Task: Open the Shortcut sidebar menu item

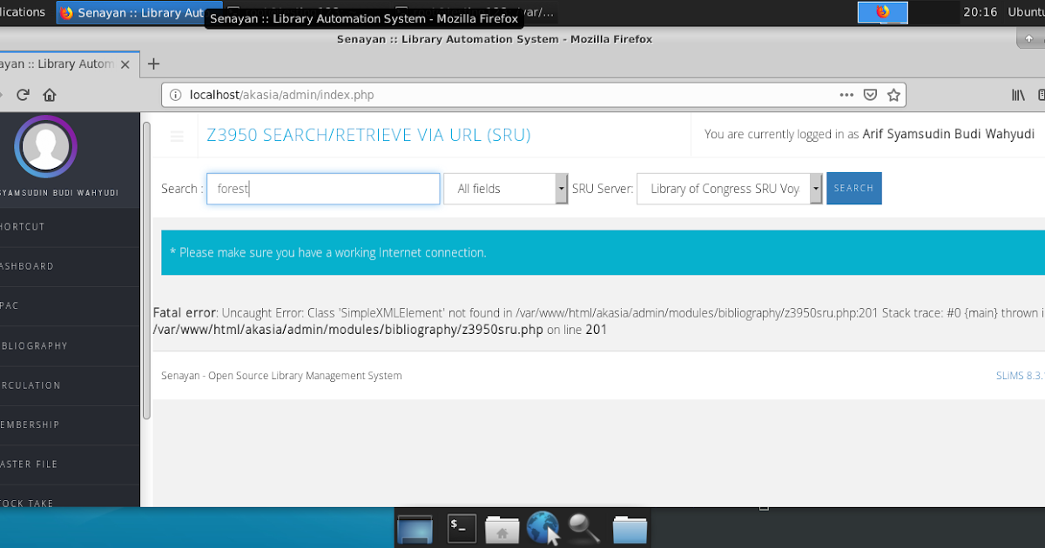Action: (70, 227)
